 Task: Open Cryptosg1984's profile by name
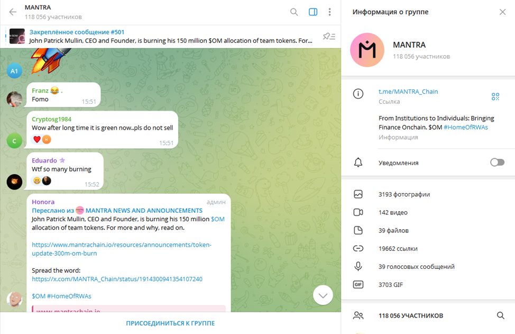(x=52, y=119)
